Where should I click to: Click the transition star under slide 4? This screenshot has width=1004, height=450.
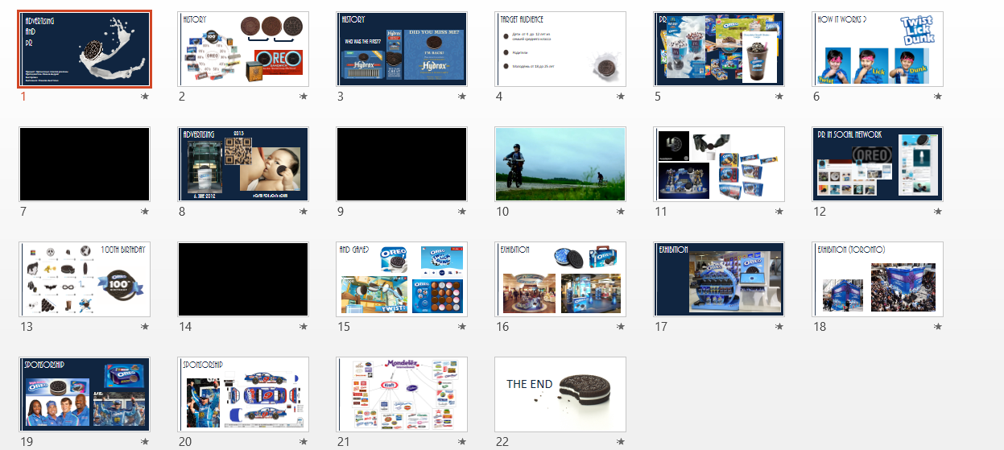(621, 97)
